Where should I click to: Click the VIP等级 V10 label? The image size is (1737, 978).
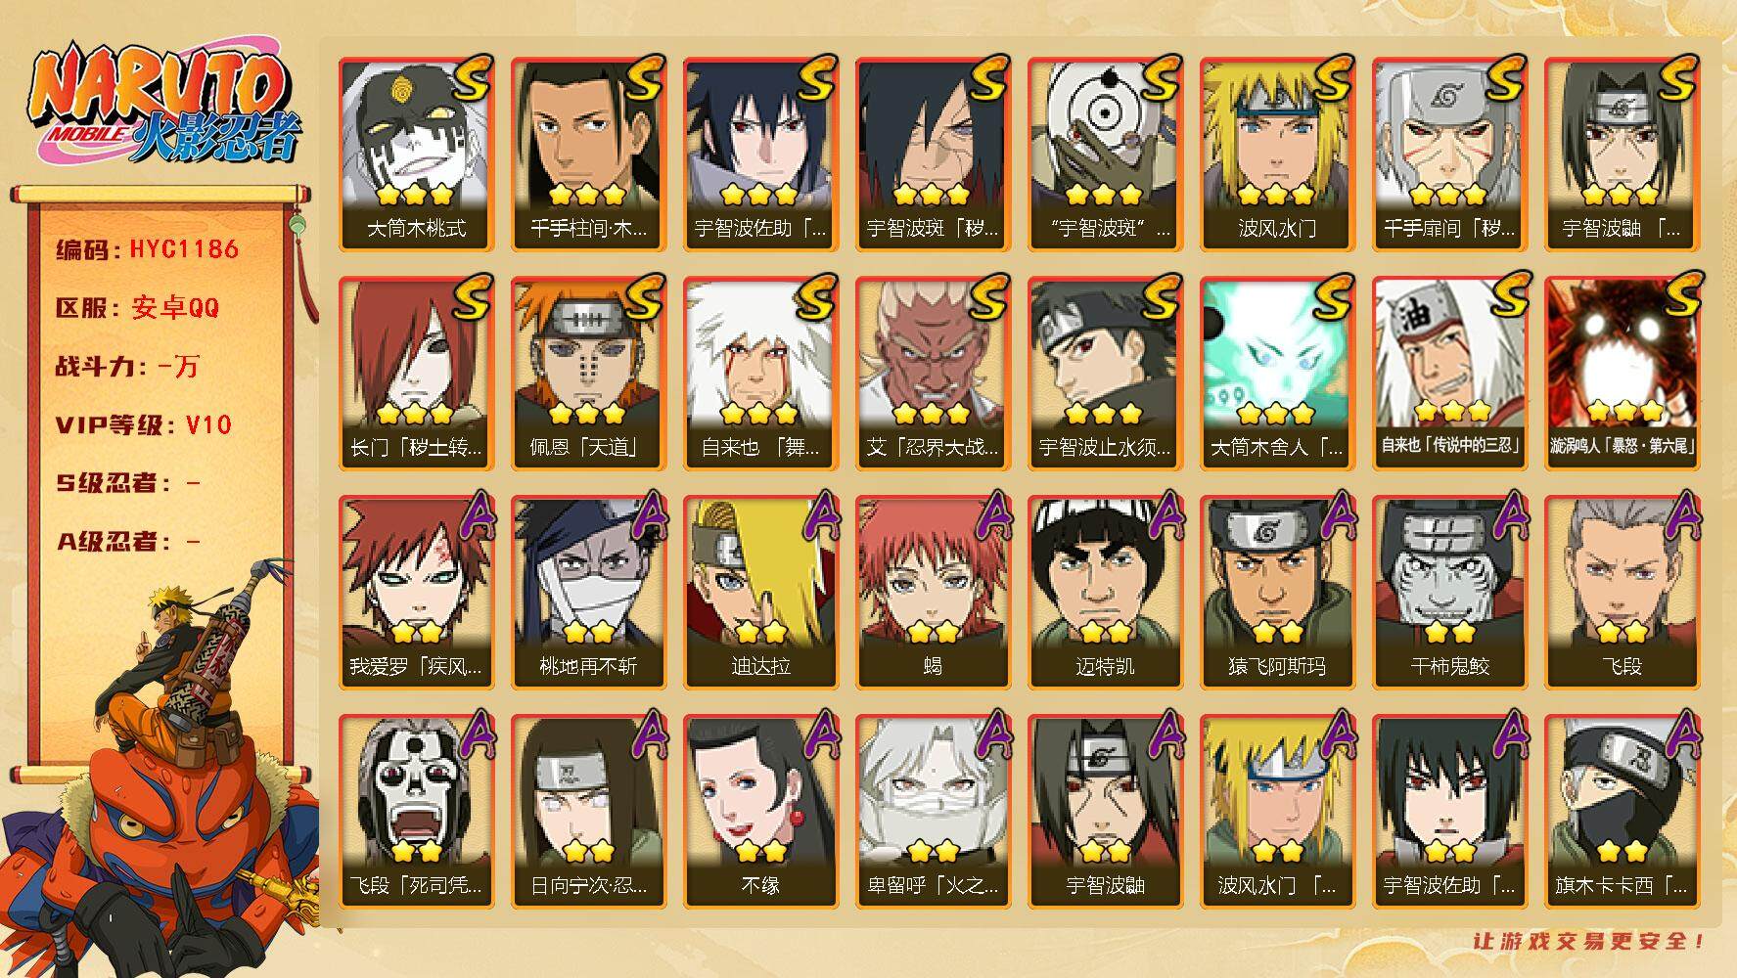point(143,424)
